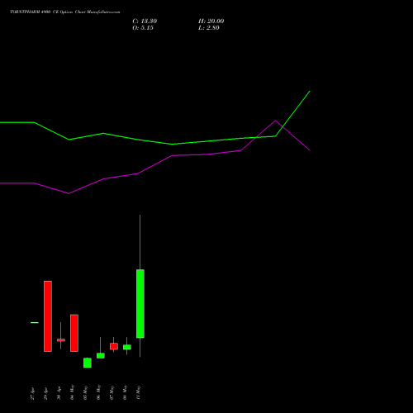Click the 27 Apr date label
The width and height of the screenshot is (413, 413).
coord(32,394)
